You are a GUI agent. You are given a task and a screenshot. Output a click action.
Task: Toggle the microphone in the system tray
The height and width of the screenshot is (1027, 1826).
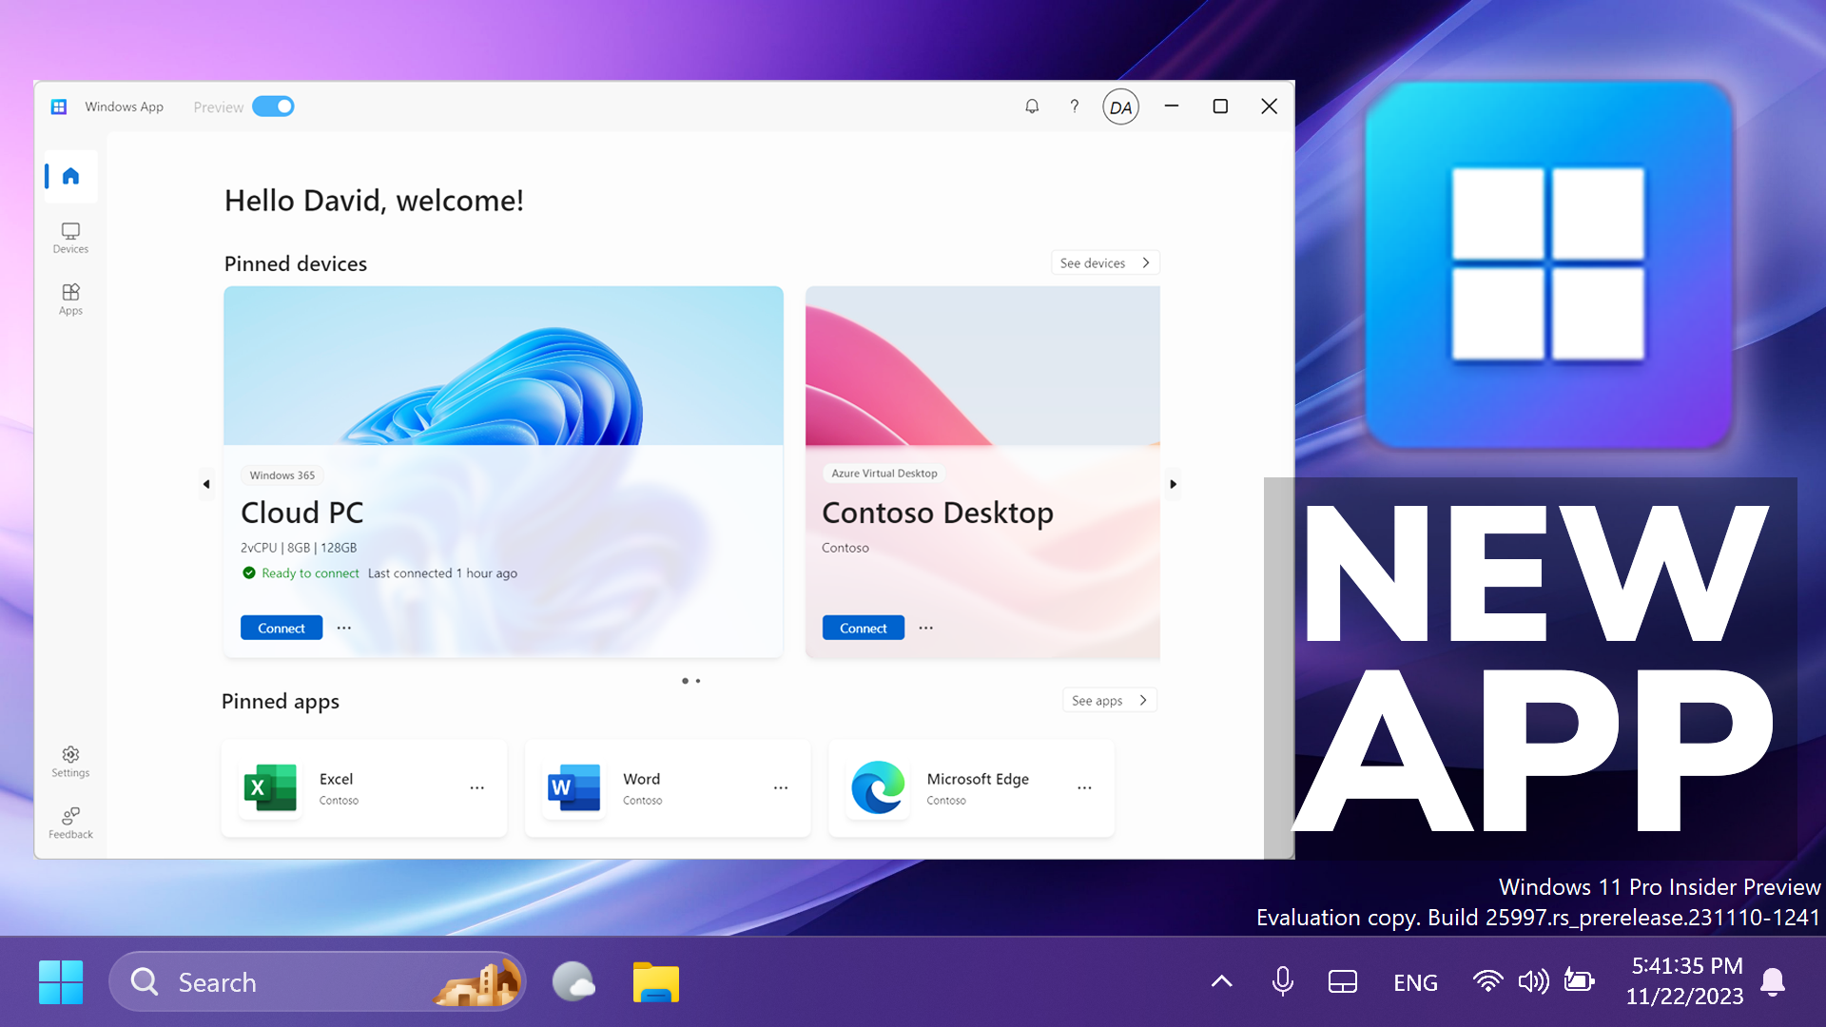(x=1283, y=981)
